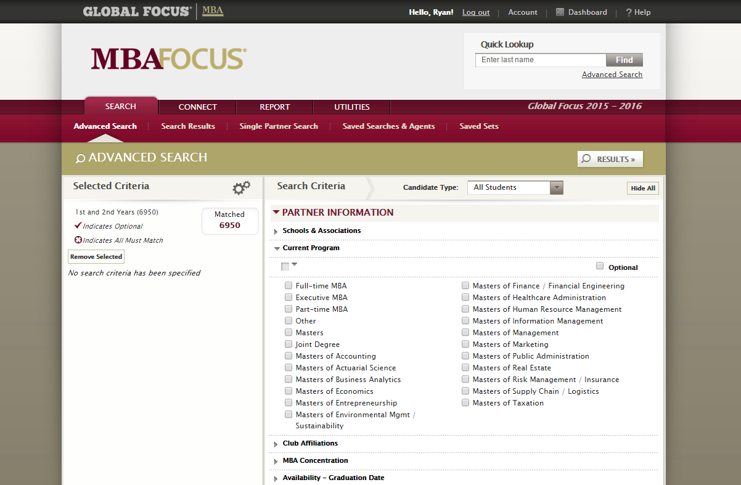Open the Utilities tab
Image resolution: width=741 pixels, height=485 pixels.
point(352,107)
